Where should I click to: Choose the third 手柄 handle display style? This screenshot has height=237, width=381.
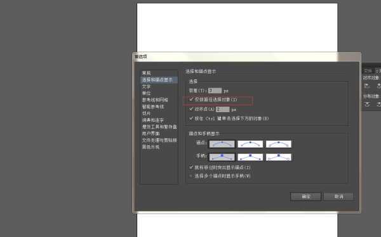coord(279,157)
